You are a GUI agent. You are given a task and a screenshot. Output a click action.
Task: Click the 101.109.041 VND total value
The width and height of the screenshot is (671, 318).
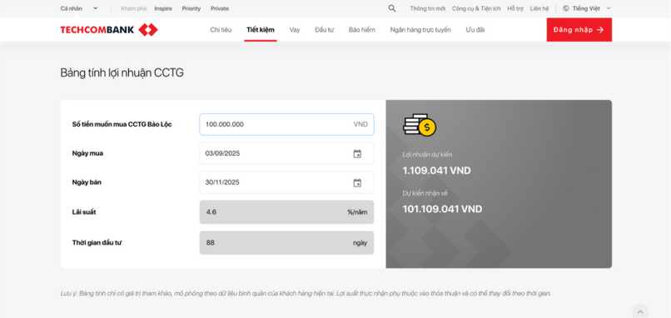[442, 209]
